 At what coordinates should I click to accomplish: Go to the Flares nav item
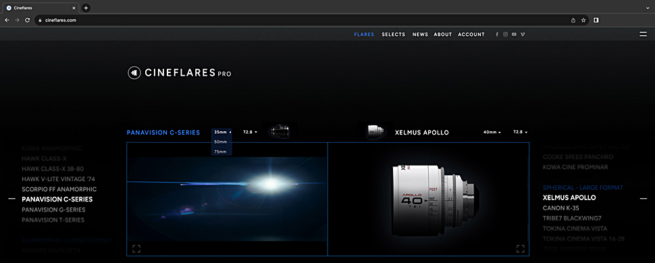364,34
